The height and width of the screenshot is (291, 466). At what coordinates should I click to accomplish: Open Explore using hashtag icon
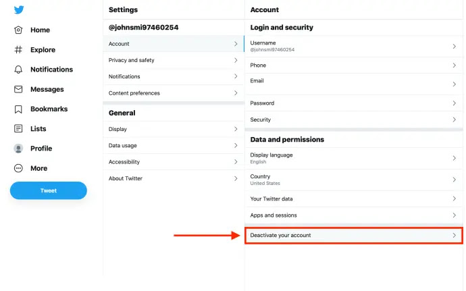[x=18, y=50]
